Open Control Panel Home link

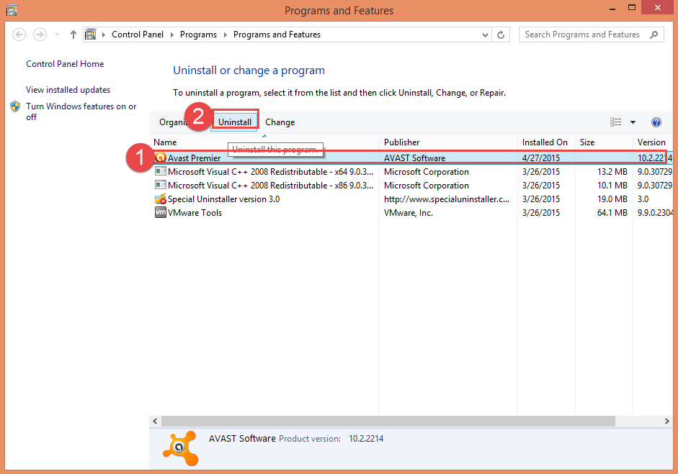65,64
